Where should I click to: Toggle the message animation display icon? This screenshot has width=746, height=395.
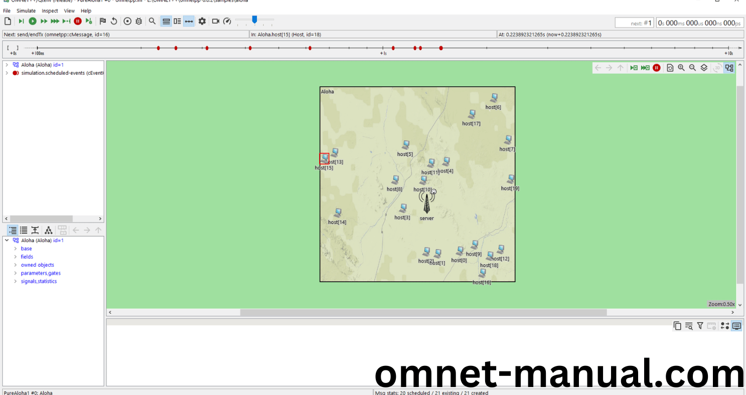[188, 21]
